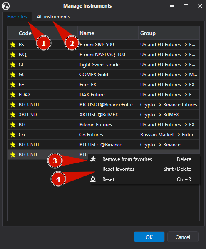This screenshot has width=206, height=249.
Task: Click Russian Market group cell
Action: point(169,135)
